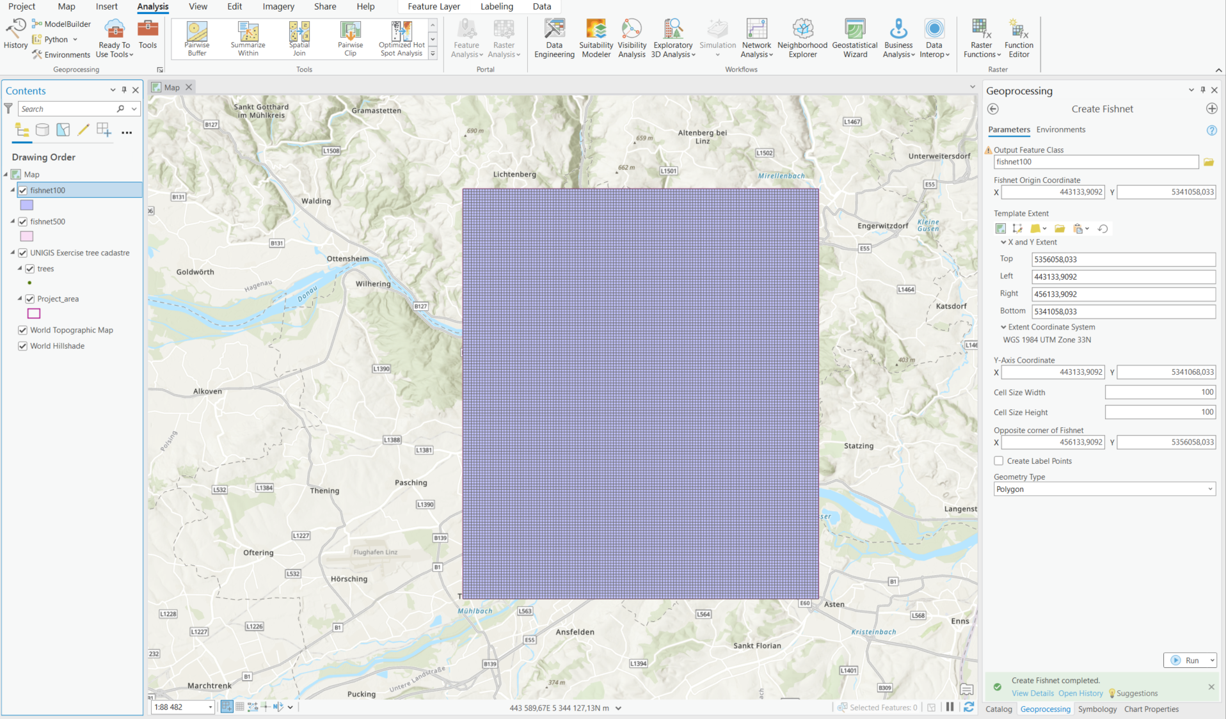The width and height of the screenshot is (1226, 719).
Task: Hide the fishnet500 layer
Action: click(x=22, y=221)
